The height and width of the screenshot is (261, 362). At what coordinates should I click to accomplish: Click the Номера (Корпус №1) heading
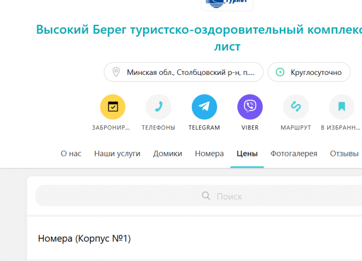[x=84, y=239]
